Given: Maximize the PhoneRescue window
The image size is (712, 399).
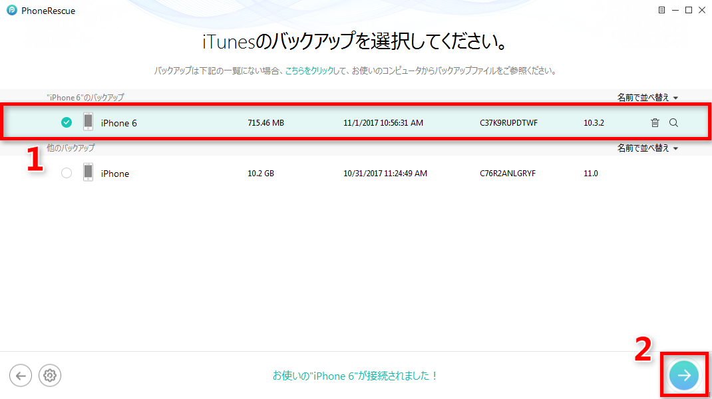Looking at the screenshot, I should click(x=689, y=10).
